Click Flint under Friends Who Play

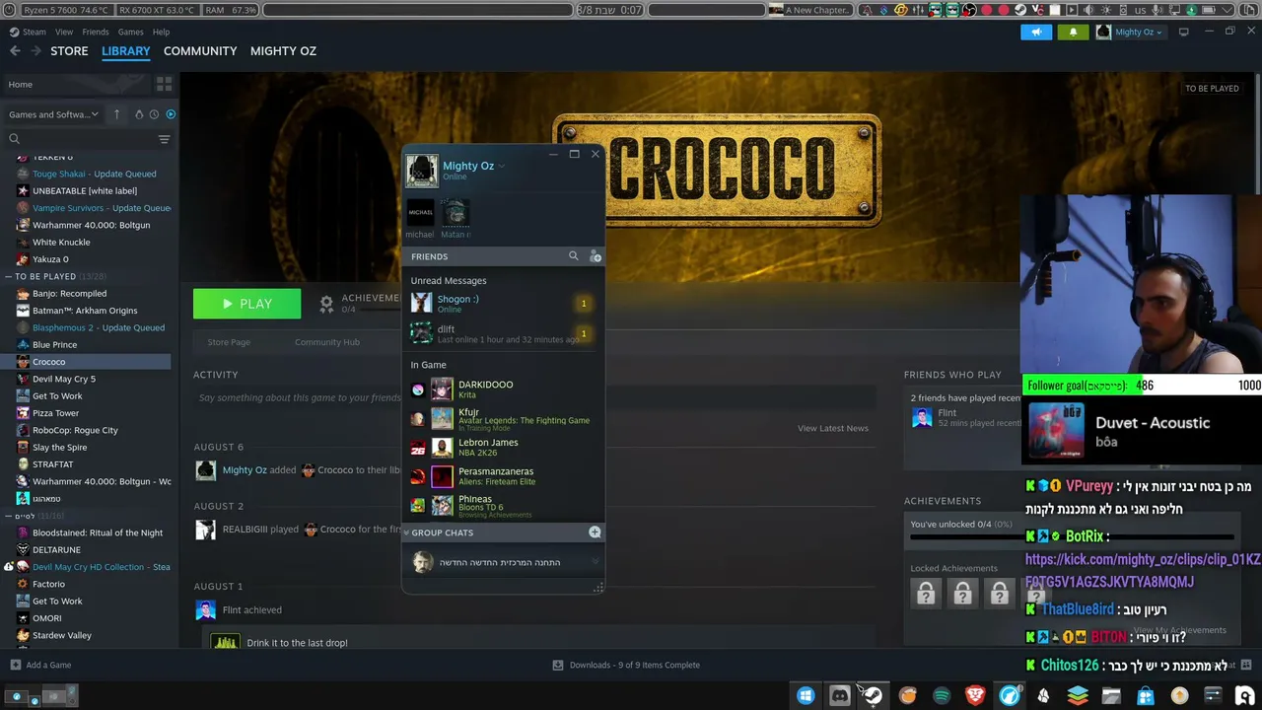(947, 413)
